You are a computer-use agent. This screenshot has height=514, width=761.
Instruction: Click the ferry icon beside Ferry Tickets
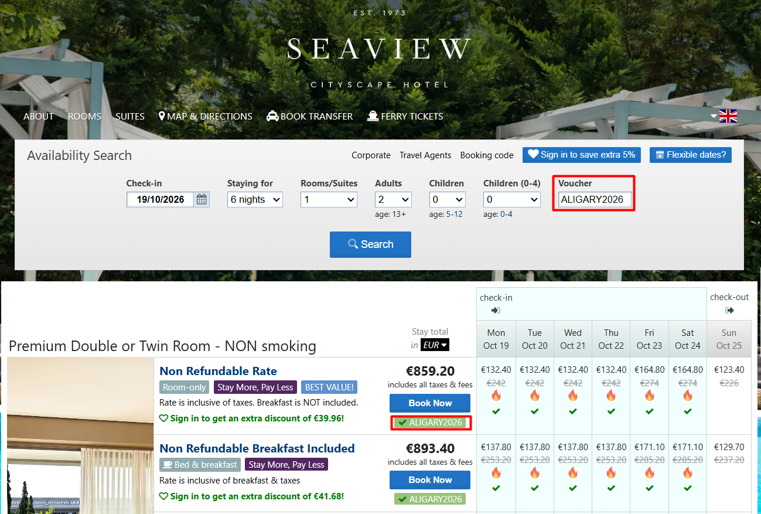pyautogui.click(x=373, y=116)
